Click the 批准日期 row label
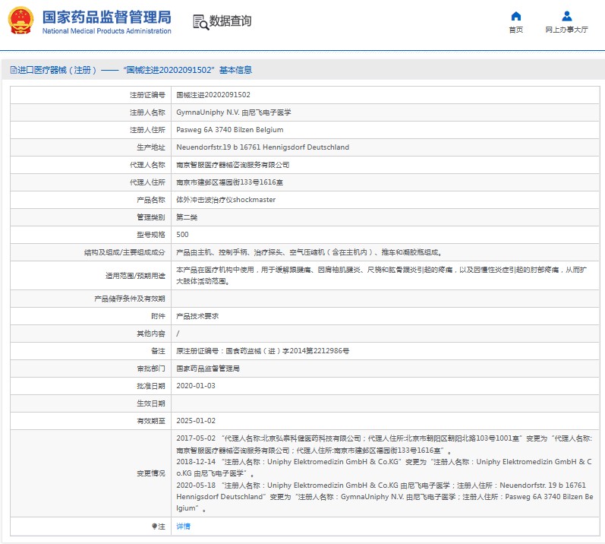605x544 pixels. 151,386
